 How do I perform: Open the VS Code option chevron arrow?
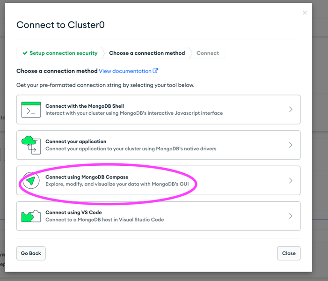coord(291,216)
